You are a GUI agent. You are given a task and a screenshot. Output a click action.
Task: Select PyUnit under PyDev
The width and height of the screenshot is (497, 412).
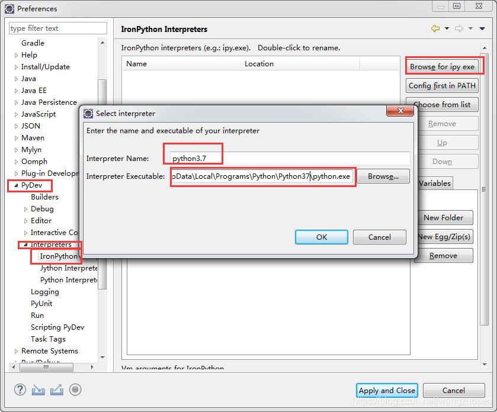(41, 304)
